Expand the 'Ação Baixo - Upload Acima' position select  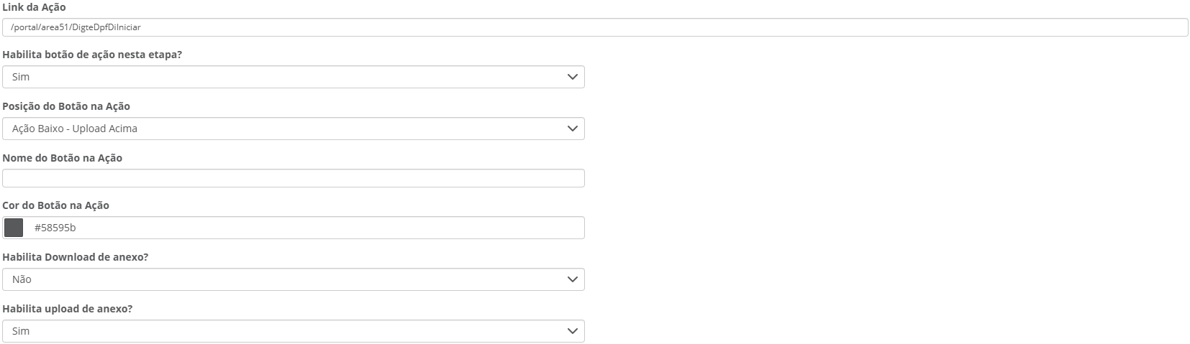(288, 129)
